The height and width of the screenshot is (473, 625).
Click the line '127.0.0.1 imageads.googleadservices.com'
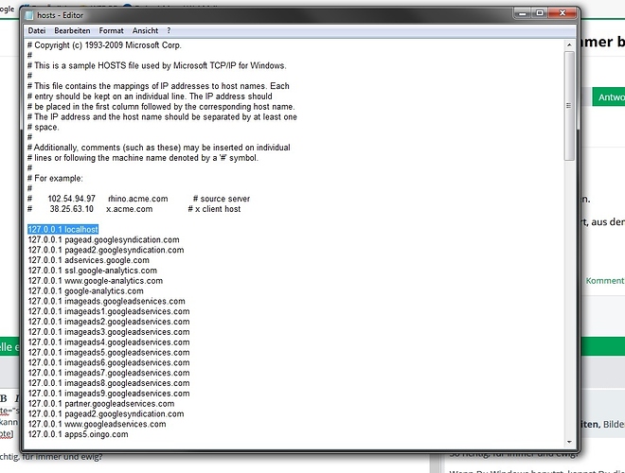pyautogui.click(x=106, y=301)
